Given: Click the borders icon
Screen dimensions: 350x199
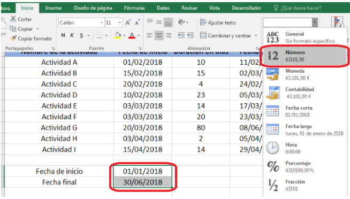Looking at the screenshot, I should tap(100, 35).
